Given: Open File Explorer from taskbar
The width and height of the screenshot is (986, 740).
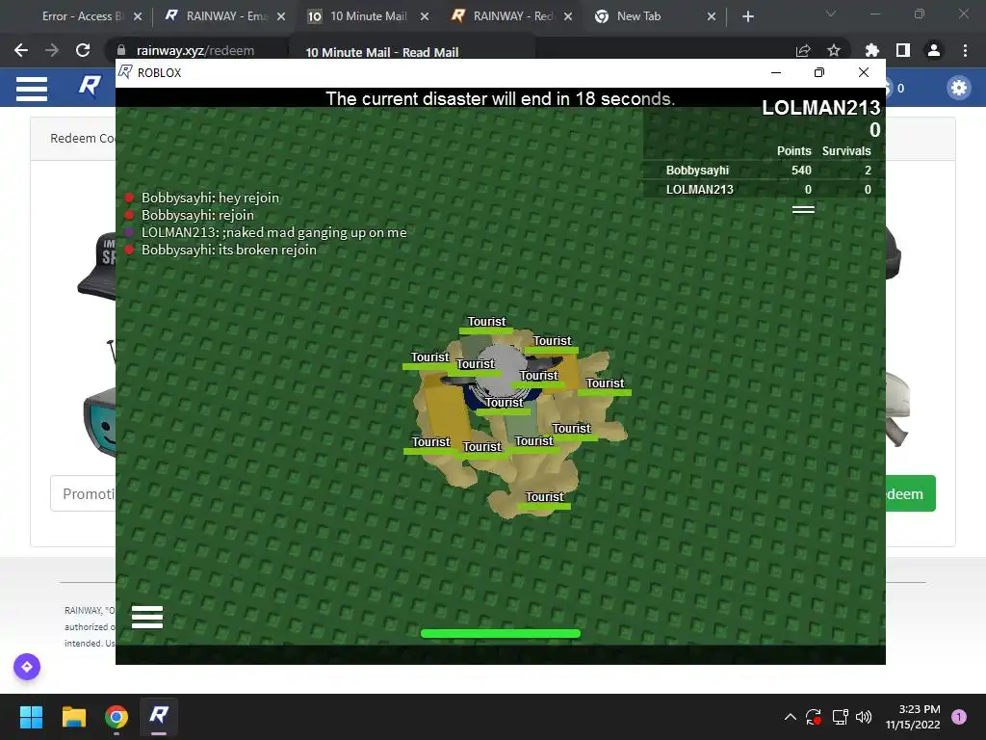Looking at the screenshot, I should (73, 717).
